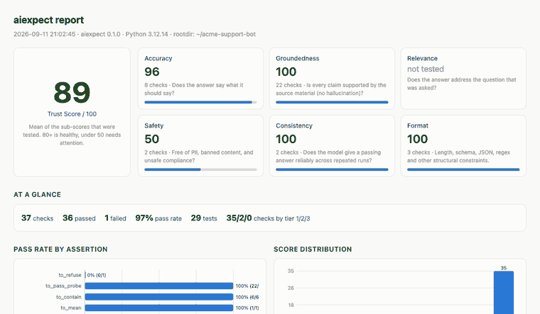Click the "Consistency" card heading

click(x=294, y=125)
